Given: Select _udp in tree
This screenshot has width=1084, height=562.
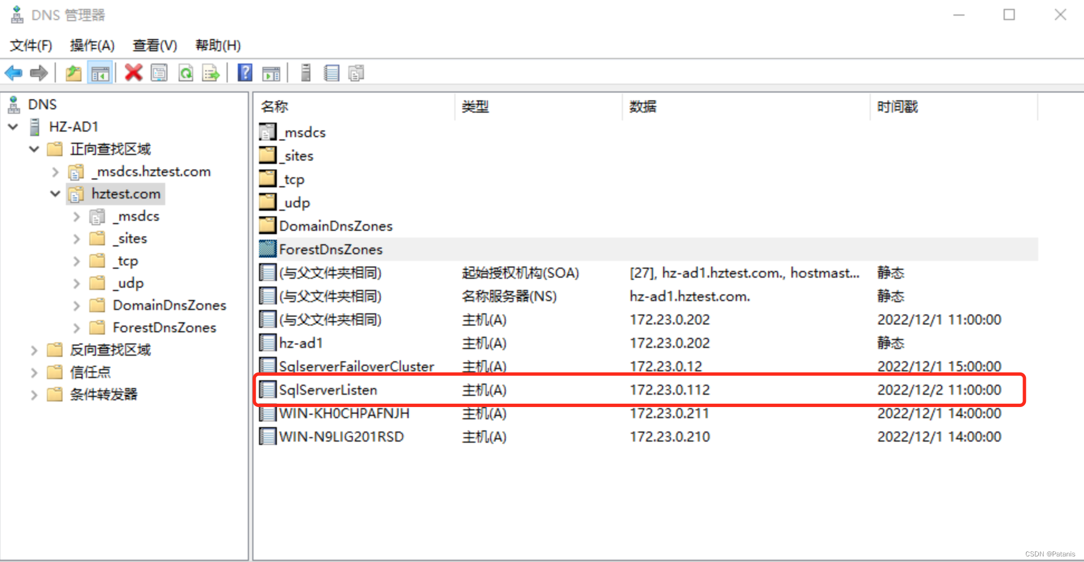Looking at the screenshot, I should [128, 283].
